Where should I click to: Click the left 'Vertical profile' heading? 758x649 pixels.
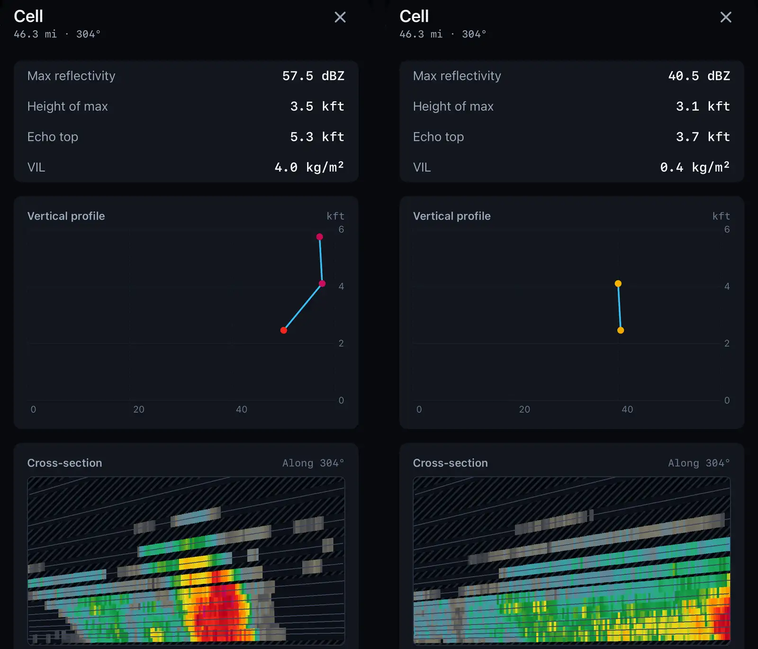pos(66,216)
